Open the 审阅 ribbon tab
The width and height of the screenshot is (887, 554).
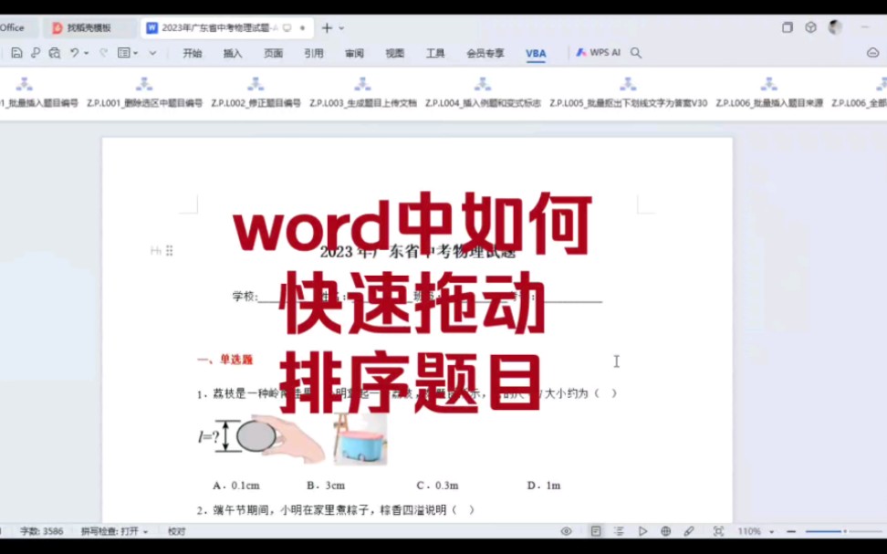[x=354, y=53]
